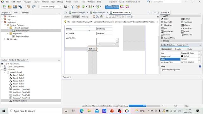203x114 pixels.
Task: Expand the calculator project node
Action: (x=2, y=16)
